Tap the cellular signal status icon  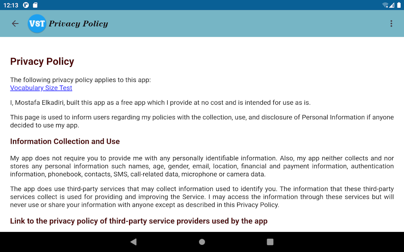pyautogui.click(x=392, y=5)
